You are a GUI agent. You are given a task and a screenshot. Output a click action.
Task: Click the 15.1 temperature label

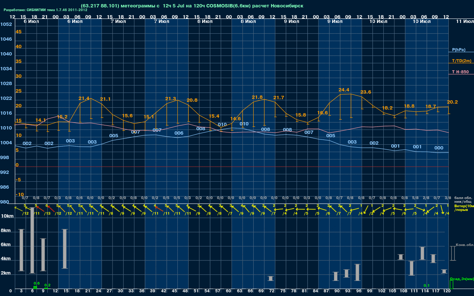pyautogui.click(x=149, y=117)
